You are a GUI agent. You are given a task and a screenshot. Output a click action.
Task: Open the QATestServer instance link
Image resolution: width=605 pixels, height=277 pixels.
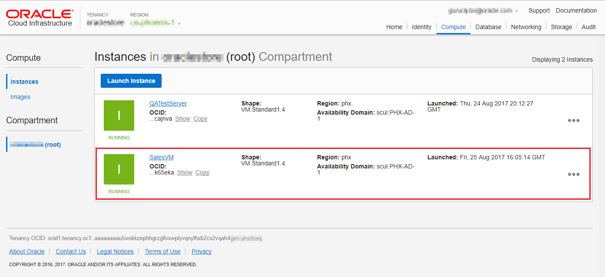pos(168,103)
